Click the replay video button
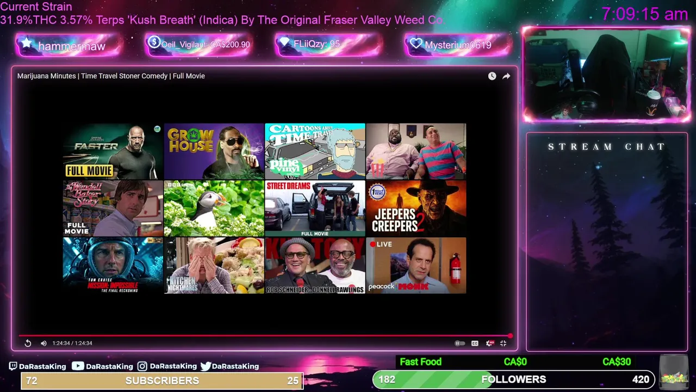Viewport: 696px width, 392px height. (28, 343)
